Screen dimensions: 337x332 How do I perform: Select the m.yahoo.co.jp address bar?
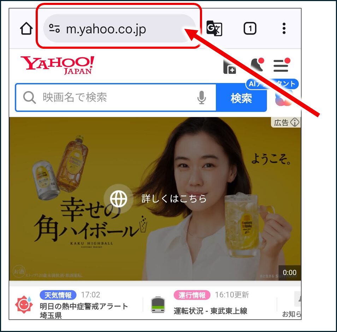point(119,28)
